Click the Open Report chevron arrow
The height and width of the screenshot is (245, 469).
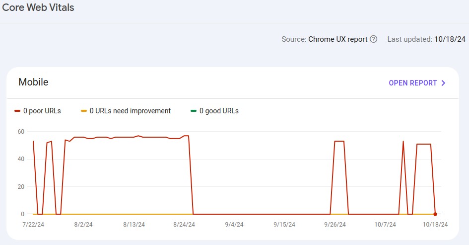(444, 83)
